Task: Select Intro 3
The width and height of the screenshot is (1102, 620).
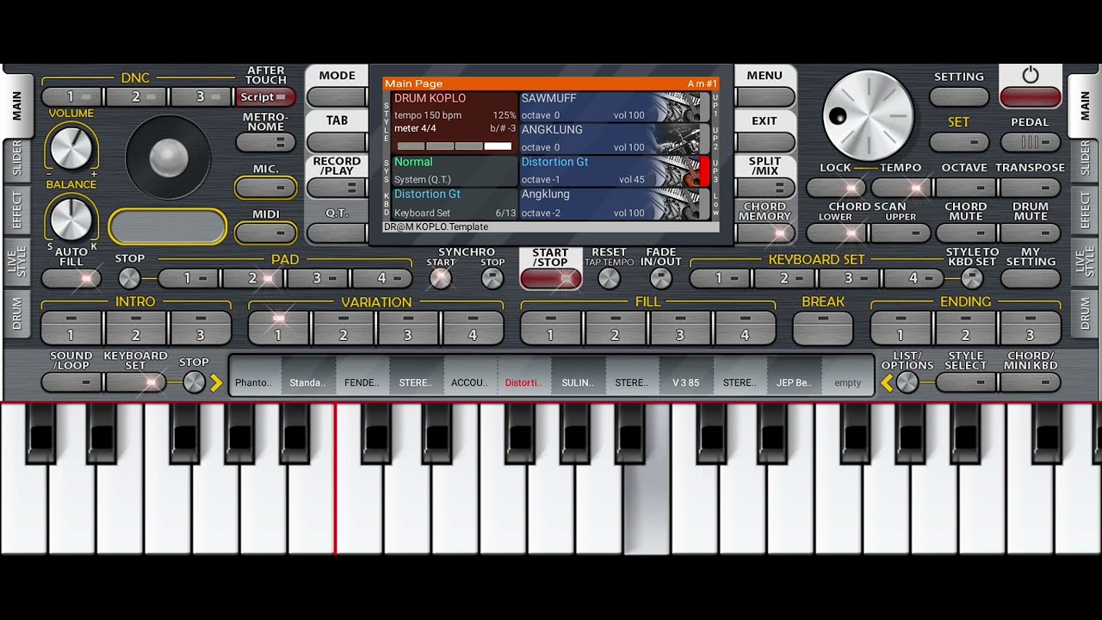Action: [200, 328]
